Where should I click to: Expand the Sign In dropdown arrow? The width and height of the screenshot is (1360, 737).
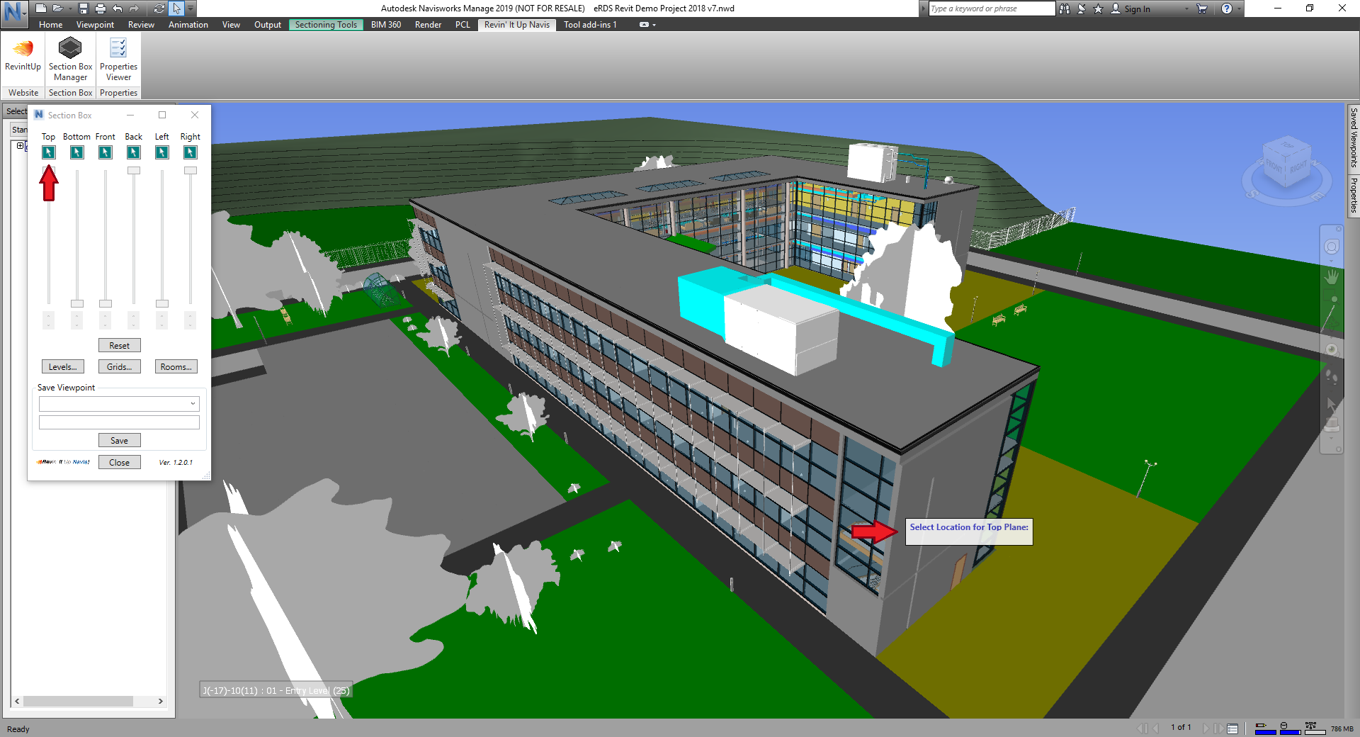pos(1187,9)
